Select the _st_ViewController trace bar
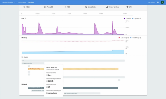 (33, 63)
